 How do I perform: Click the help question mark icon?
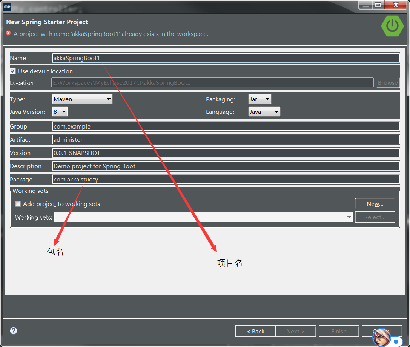14,331
